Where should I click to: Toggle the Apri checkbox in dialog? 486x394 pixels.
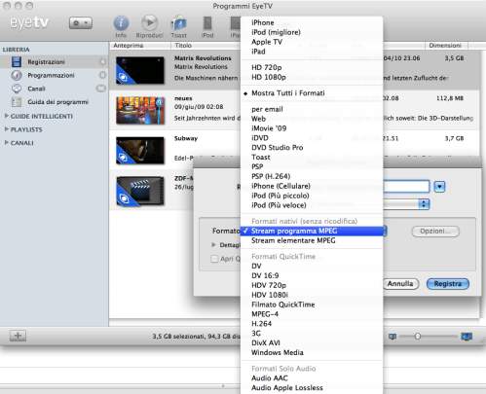pyautogui.click(x=214, y=259)
